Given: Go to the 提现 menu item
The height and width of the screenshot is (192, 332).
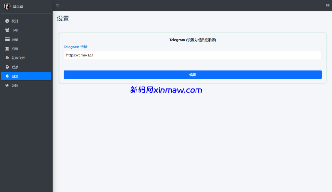Looking at the screenshot, I should click(x=15, y=49).
